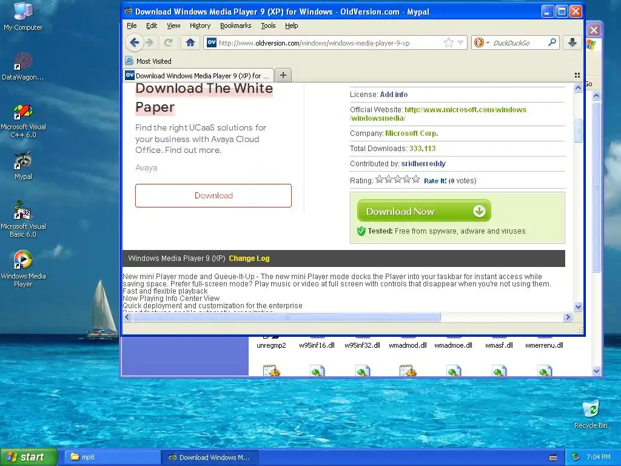
Task: Open the Edit menu
Action: tap(151, 25)
